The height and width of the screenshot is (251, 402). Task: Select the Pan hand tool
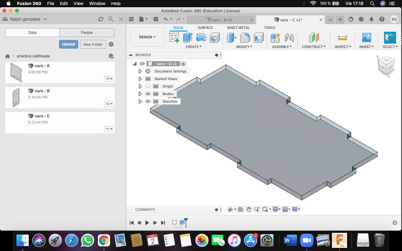(x=249, y=209)
